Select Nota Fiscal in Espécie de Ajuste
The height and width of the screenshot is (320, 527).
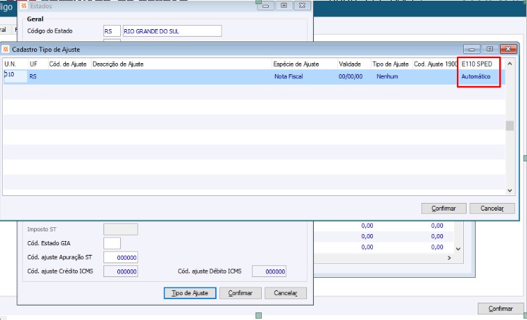point(288,76)
